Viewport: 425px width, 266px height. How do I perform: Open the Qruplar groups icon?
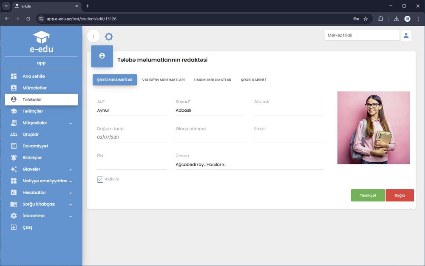pyautogui.click(x=15, y=134)
